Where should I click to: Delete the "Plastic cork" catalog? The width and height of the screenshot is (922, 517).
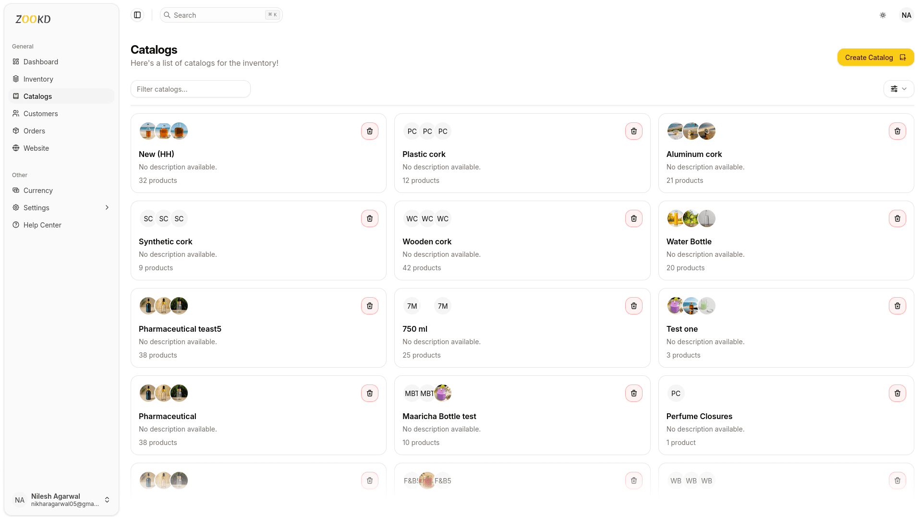click(x=633, y=131)
